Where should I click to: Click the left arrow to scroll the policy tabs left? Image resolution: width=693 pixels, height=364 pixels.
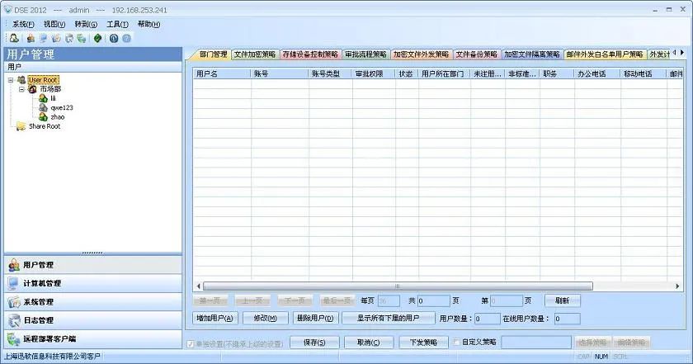point(675,53)
